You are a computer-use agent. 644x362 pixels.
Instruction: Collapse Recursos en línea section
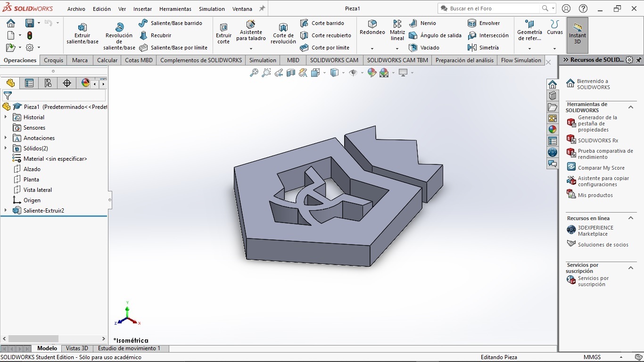[x=631, y=218]
